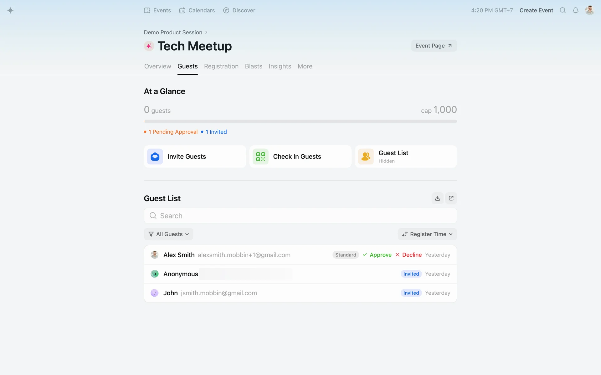Image resolution: width=601 pixels, height=375 pixels.
Task: Click the Check In Guests QR icon
Action: [260, 157]
